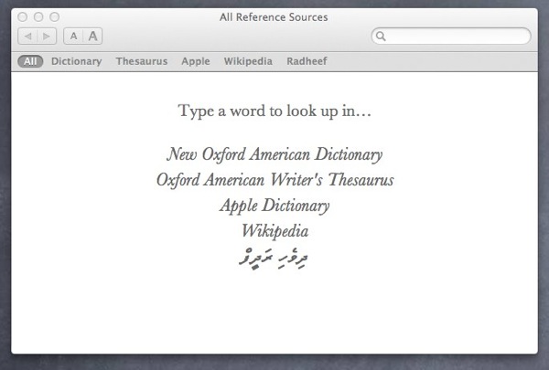Decrease text size with small A button
549x370 pixels.
(x=73, y=36)
